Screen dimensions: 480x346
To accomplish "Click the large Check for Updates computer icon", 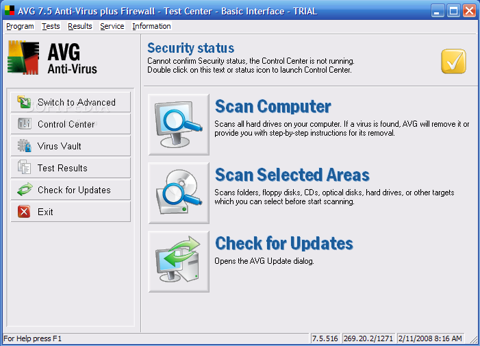I will click(x=179, y=262).
